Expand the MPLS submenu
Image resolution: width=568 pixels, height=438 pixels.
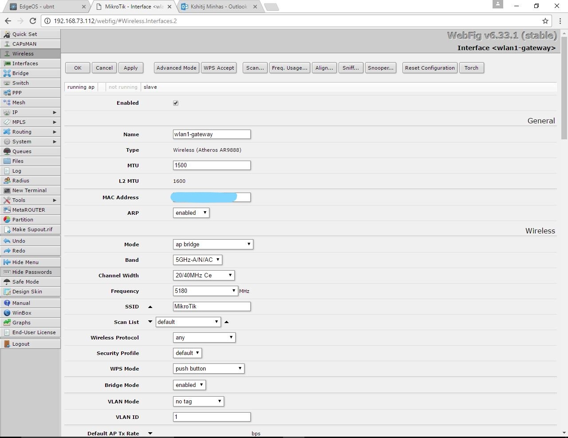tap(30, 122)
